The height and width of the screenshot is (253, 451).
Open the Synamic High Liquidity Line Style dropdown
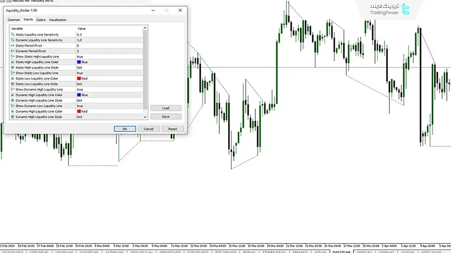point(80,117)
